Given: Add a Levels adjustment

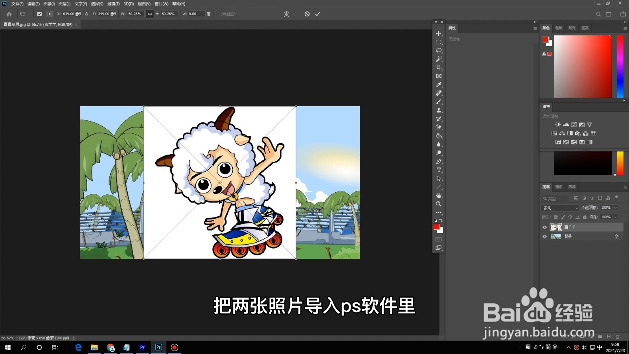Looking at the screenshot, I should tap(566, 124).
